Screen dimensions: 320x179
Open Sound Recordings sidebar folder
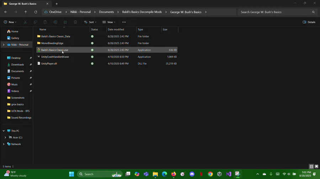(x=19, y=118)
